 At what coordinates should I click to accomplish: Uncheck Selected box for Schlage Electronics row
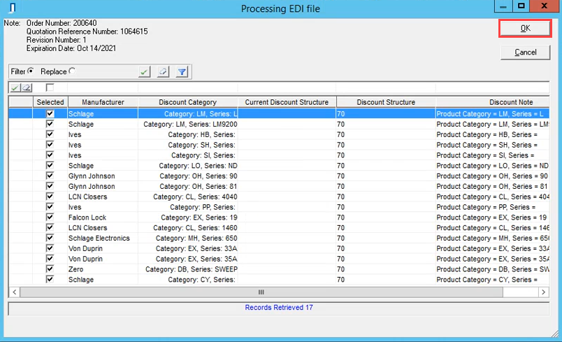(x=50, y=238)
